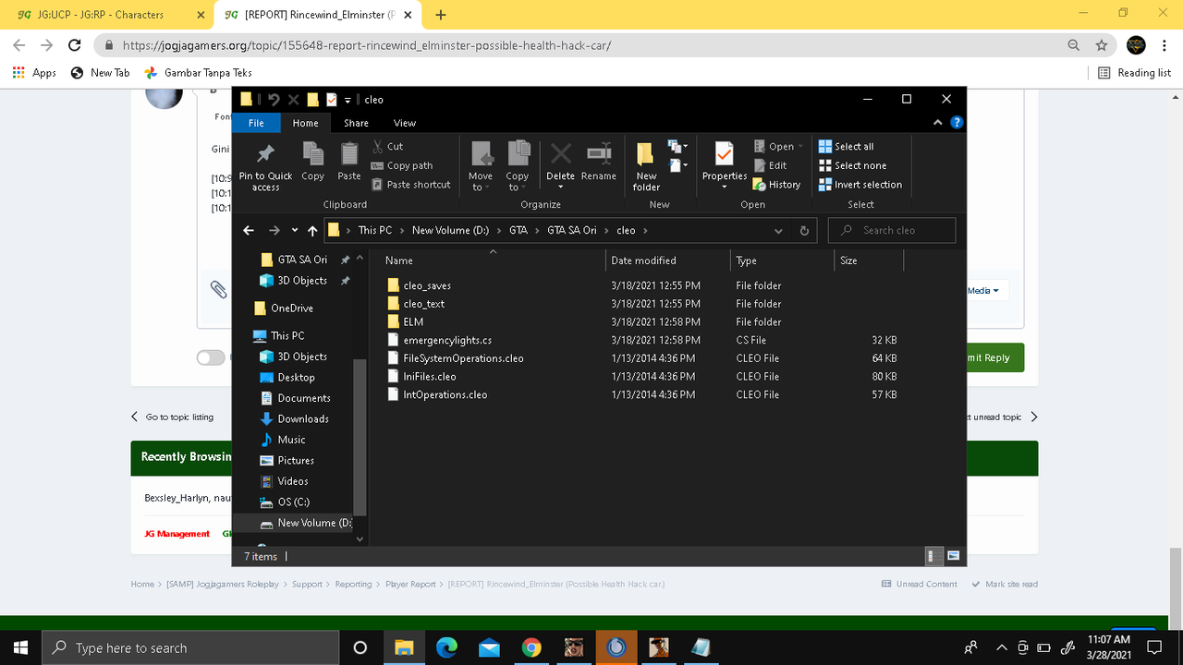Image resolution: width=1183 pixels, height=665 pixels.
Task: Create a New folder
Action: point(646,167)
